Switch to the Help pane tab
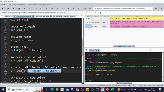Viewport: 164px width, 92px height. [115, 46]
